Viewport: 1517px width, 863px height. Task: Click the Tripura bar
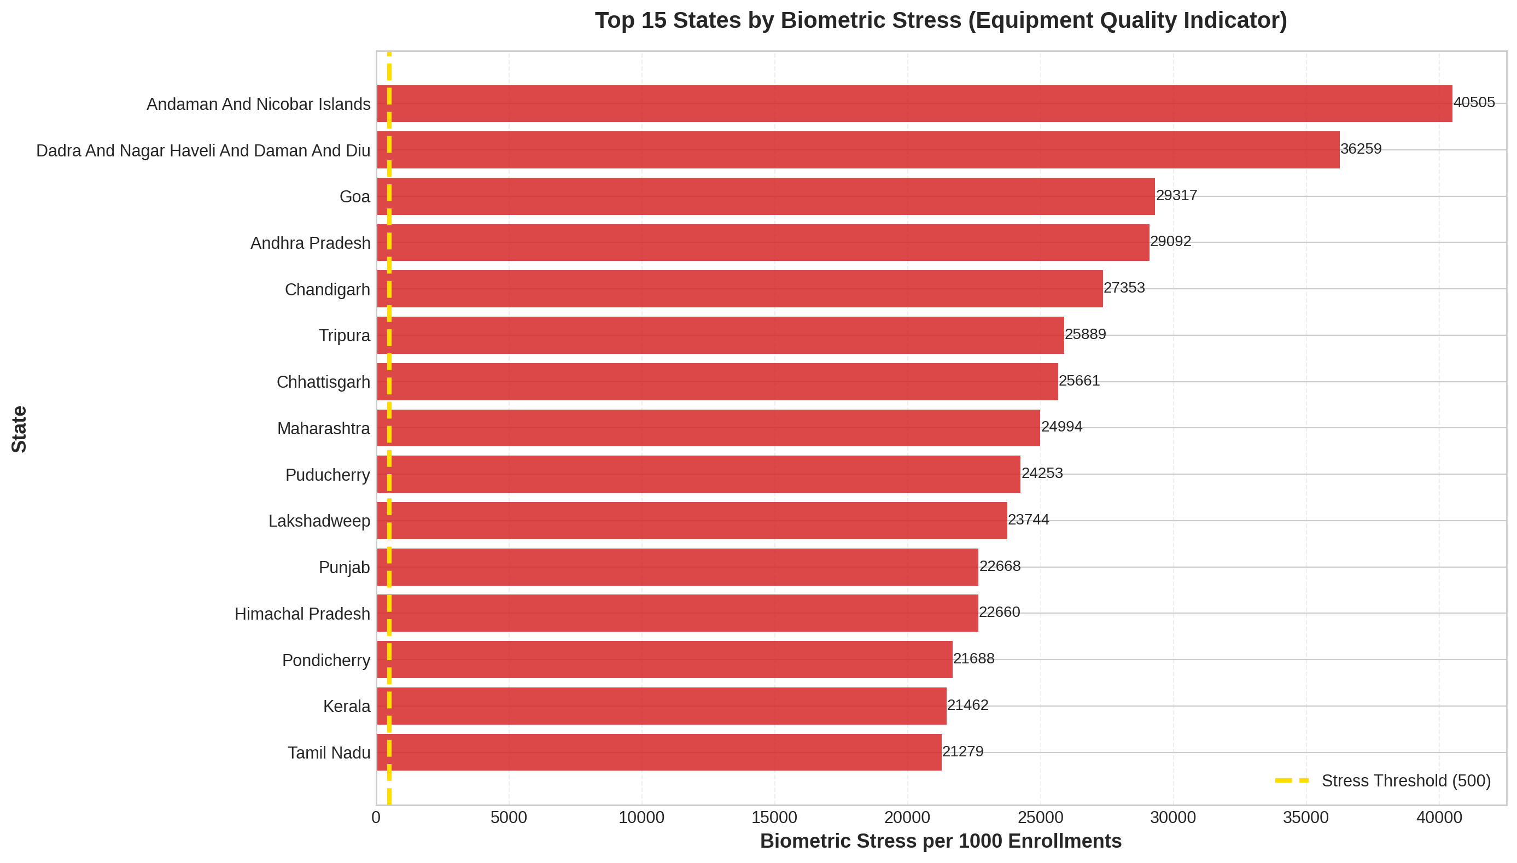(720, 335)
